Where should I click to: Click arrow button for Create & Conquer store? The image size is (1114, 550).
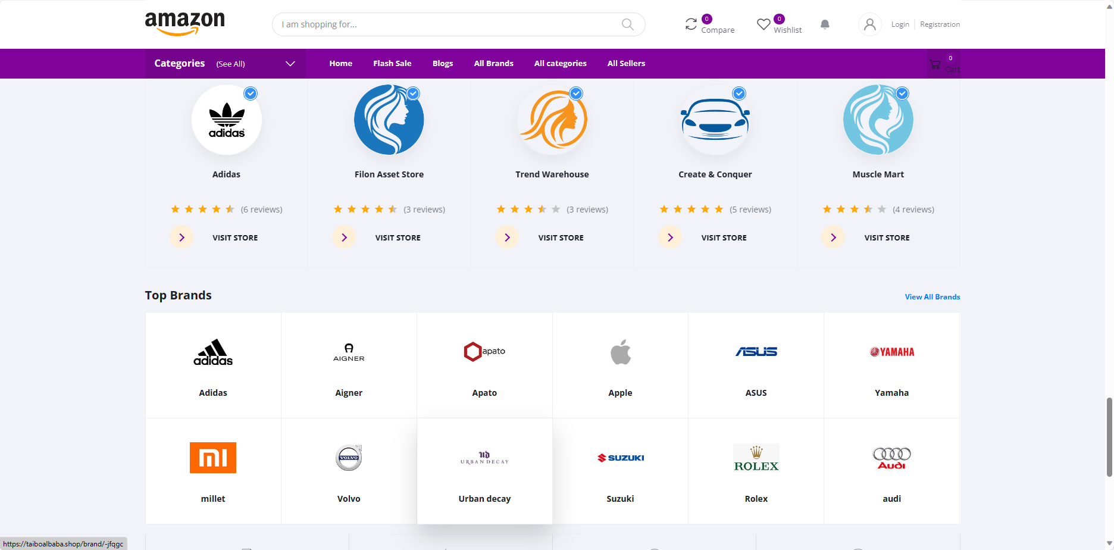(670, 237)
